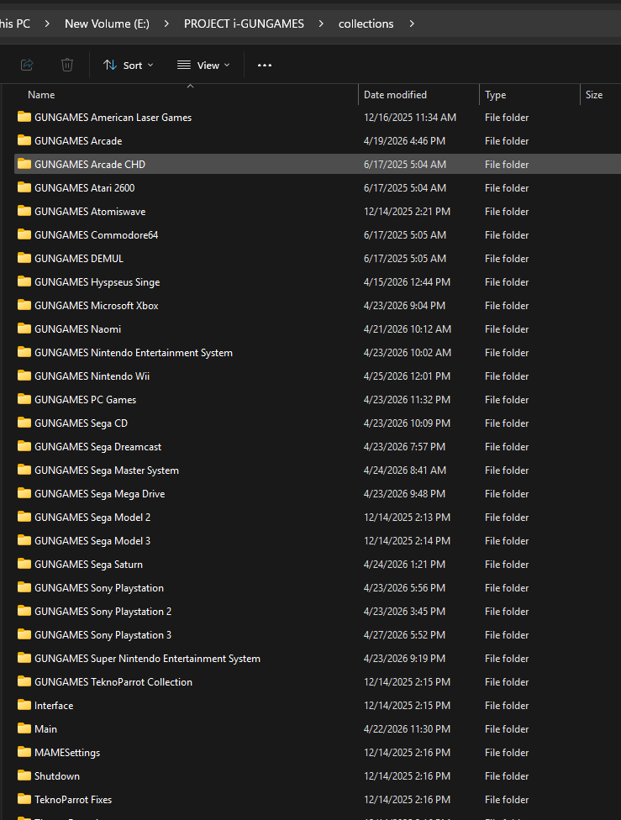Expand chevron after New Volume (E:)
Screen dimensions: 621x820
166,24
